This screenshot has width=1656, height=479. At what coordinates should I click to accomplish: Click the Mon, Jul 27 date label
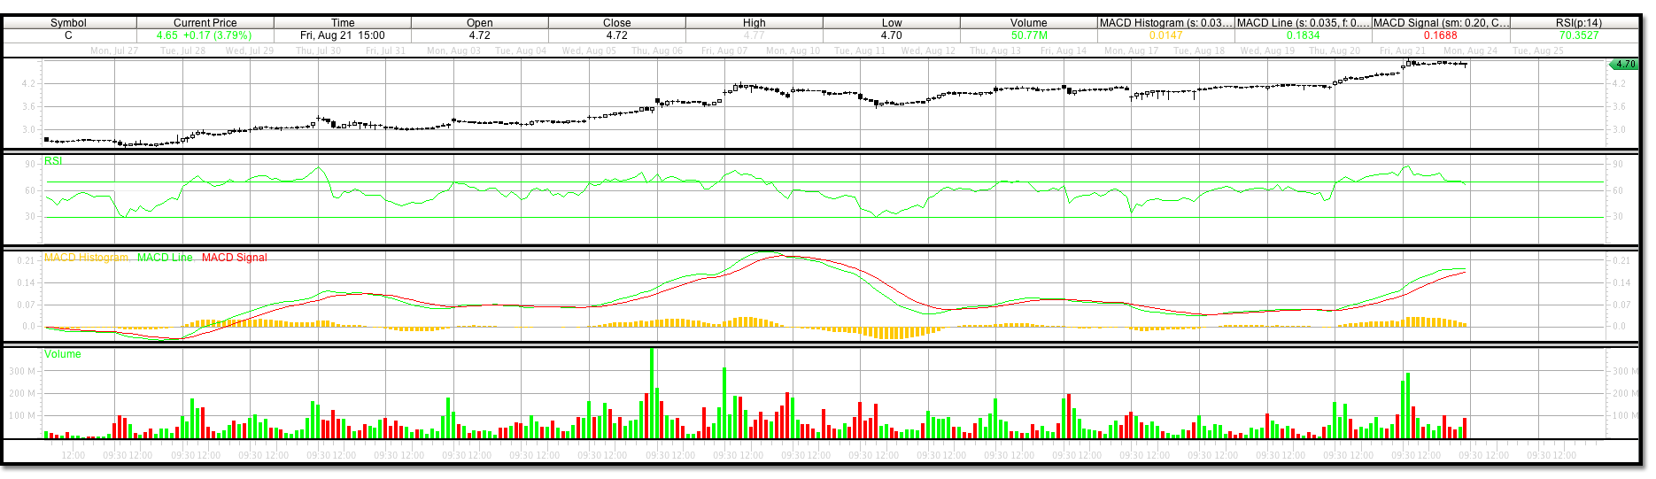point(114,50)
